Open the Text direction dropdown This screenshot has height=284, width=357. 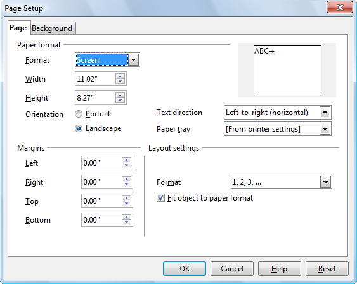277,113
